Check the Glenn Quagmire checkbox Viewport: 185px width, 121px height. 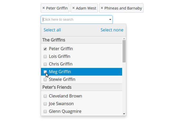tap(45, 111)
